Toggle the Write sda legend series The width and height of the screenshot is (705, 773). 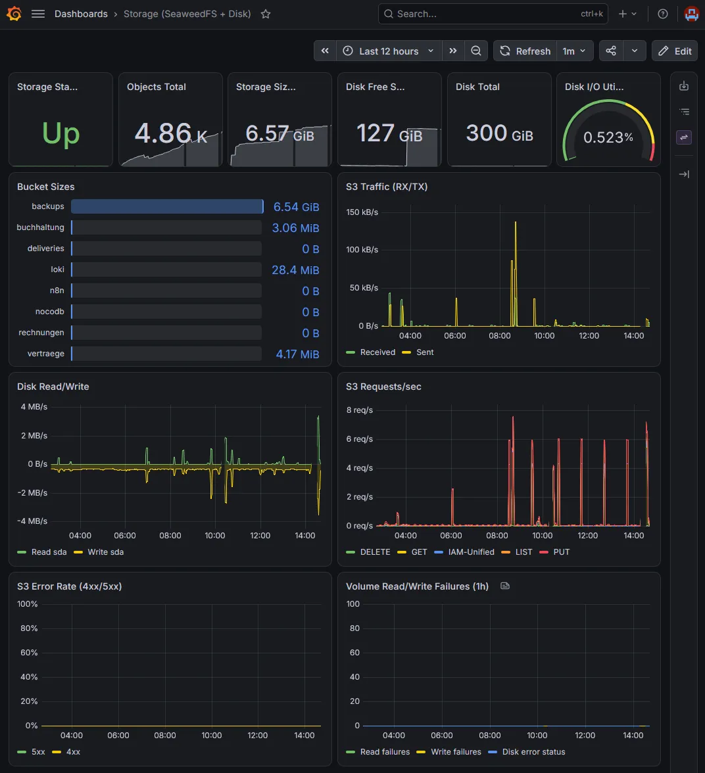pyautogui.click(x=106, y=552)
